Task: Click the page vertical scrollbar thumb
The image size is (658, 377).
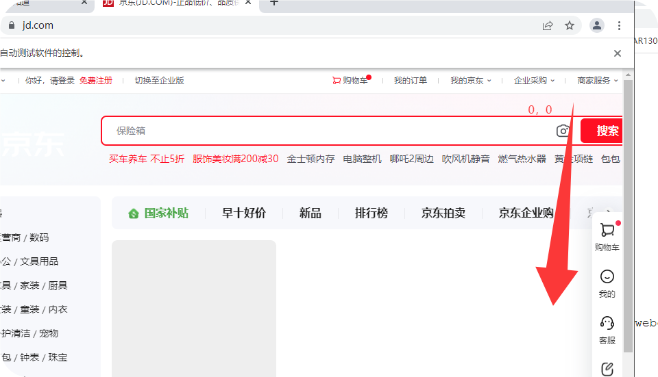Action: [628, 216]
